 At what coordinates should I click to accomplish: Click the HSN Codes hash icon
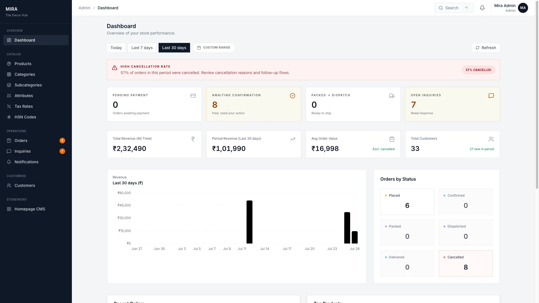[9, 117]
